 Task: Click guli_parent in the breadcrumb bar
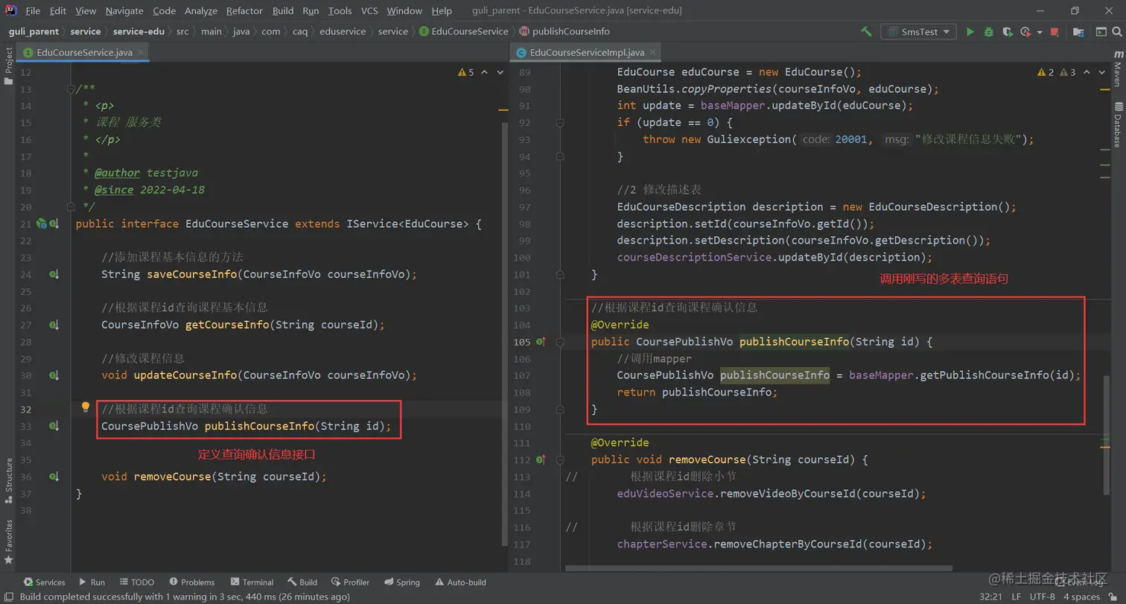tap(34, 31)
